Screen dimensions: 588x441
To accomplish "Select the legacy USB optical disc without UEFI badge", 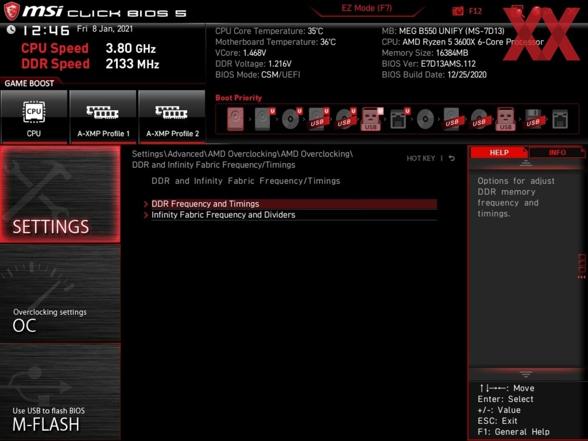I will click(479, 119).
